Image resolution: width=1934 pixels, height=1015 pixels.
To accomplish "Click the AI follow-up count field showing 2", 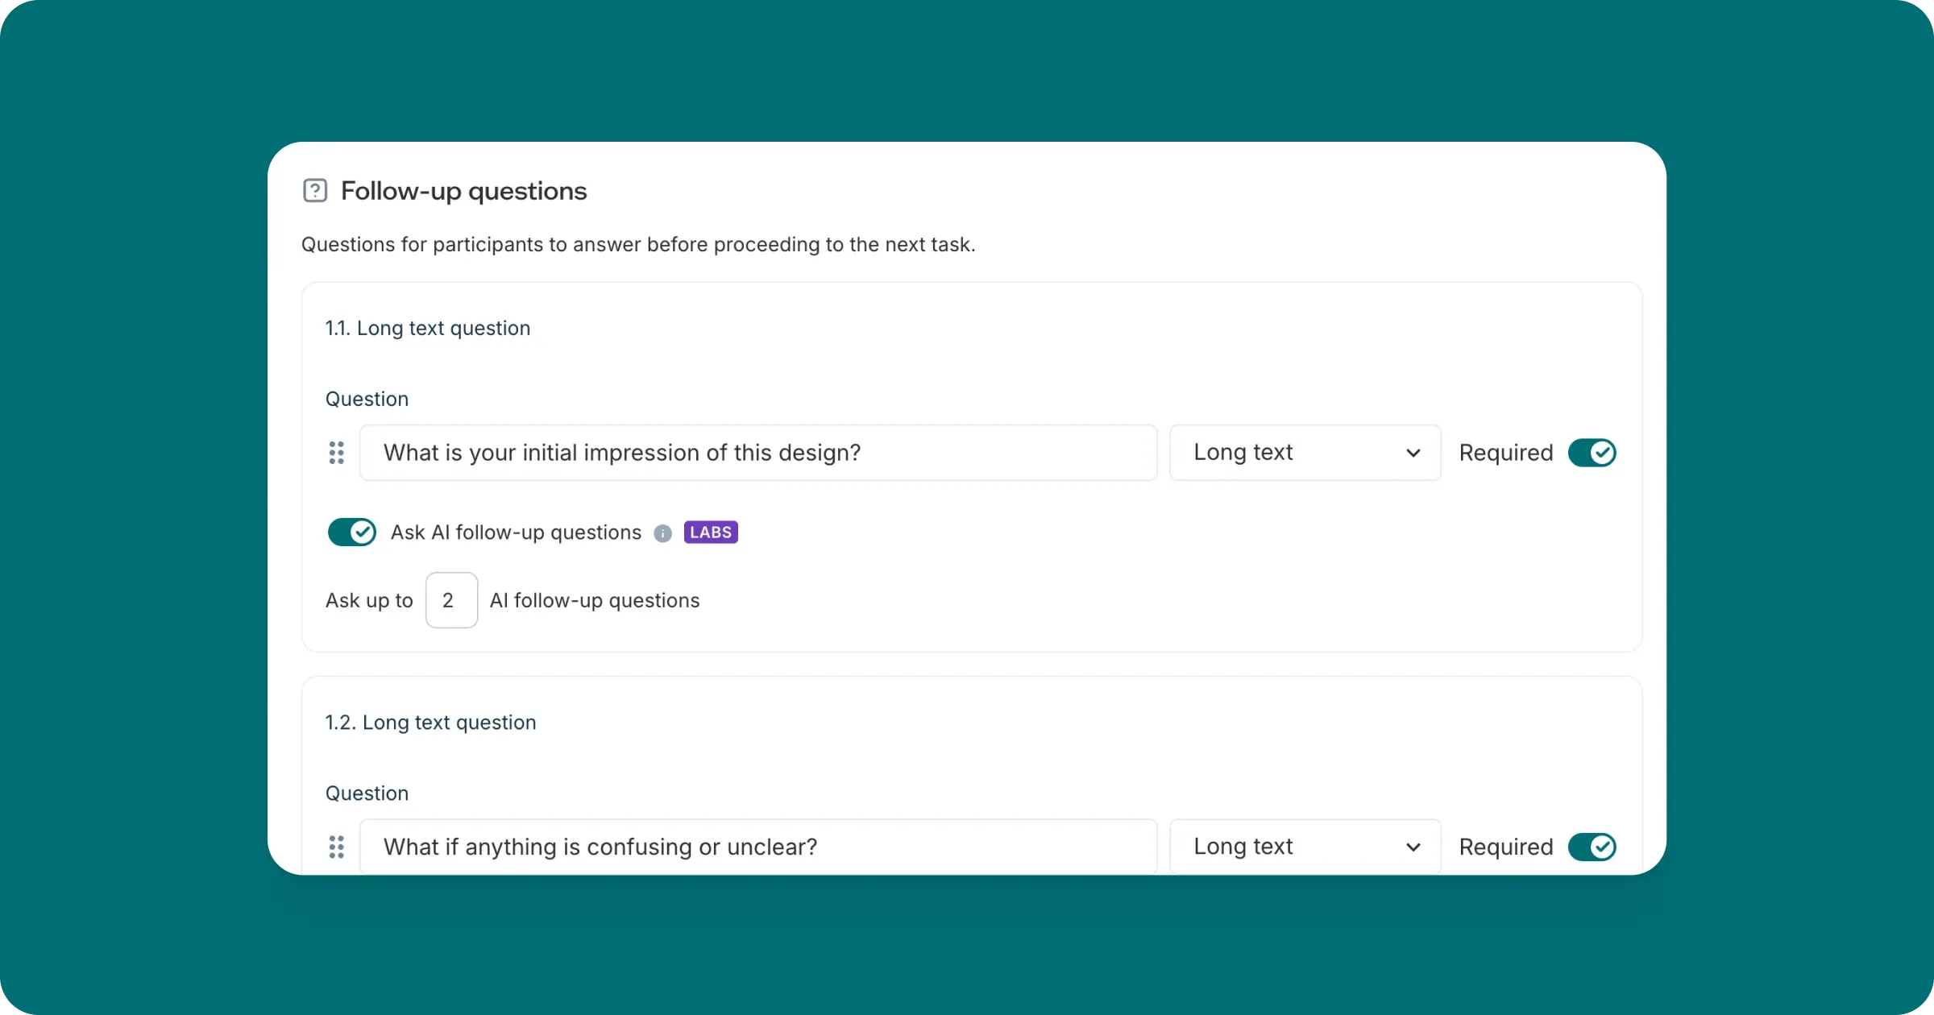I will point(451,600).
